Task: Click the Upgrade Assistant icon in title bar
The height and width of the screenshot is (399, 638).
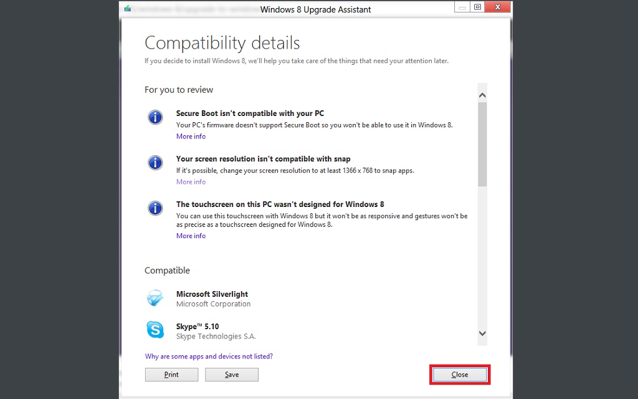Action: 128,9
